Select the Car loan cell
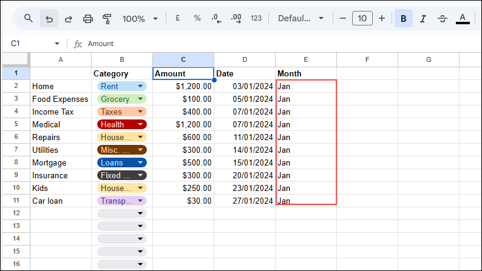The width and height of the screenshot is (482, 271). click(61, 201)
